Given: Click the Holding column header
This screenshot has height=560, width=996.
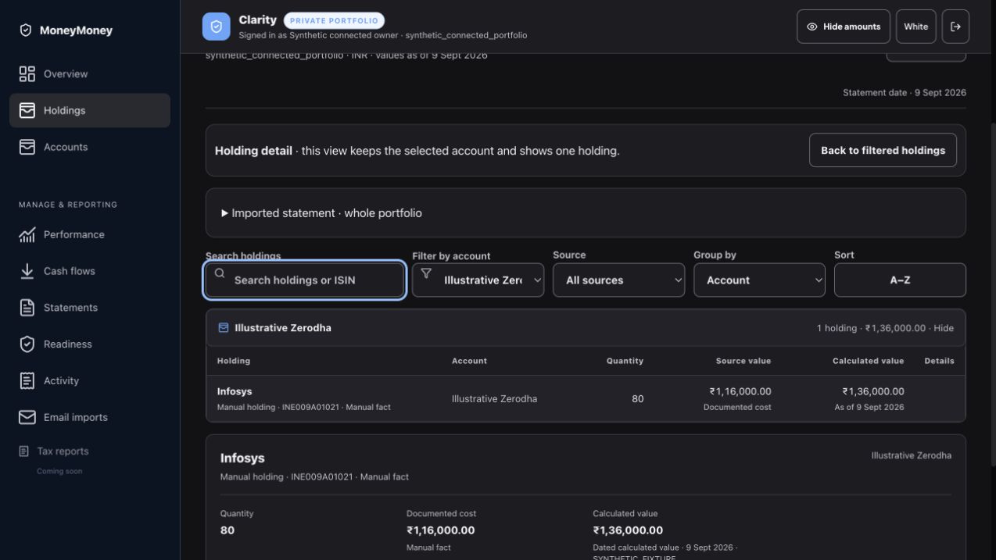Looking at the screenshot, I should 234,361.
